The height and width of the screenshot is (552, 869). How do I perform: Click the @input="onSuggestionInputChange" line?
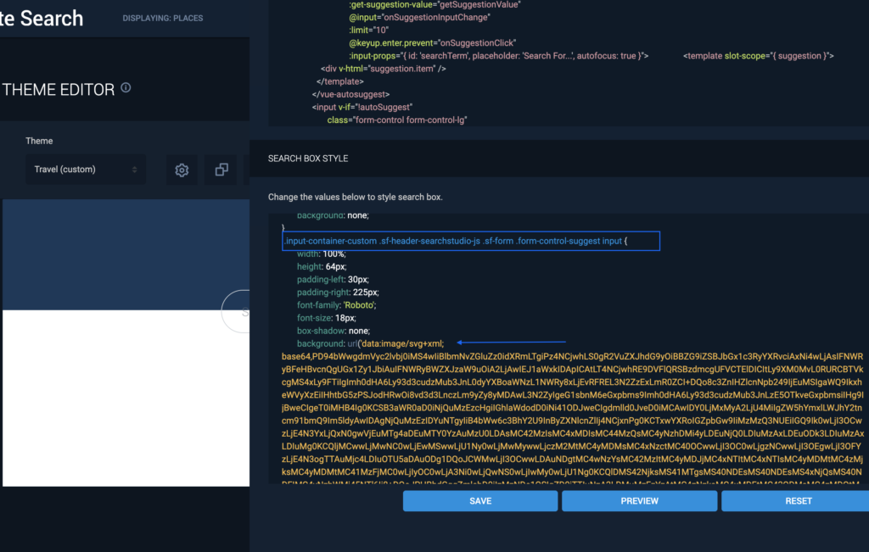tap(419, 17)
